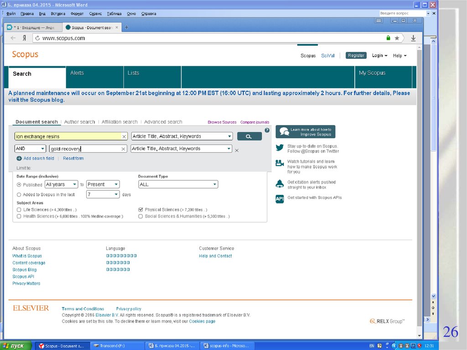
Task: Click the API icon
Action: coord(280,199)
